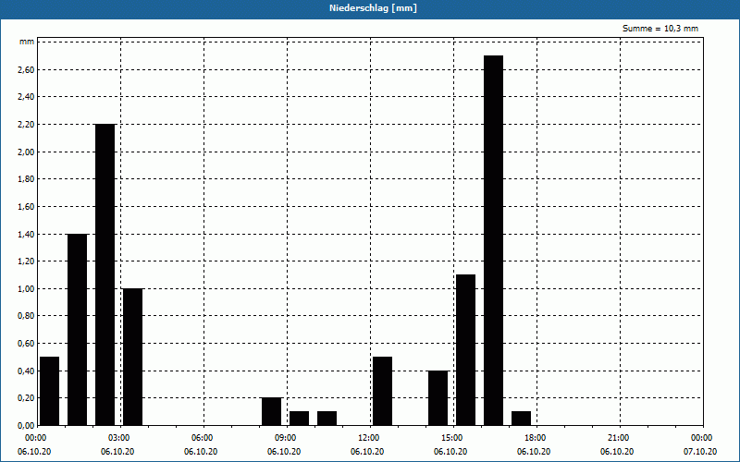Click the 1,40 y-axis value
The image size is (740, 462).
(26, 234)
